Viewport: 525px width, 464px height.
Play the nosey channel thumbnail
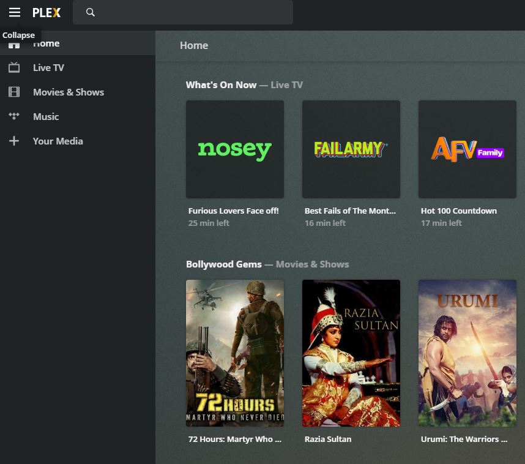click(234, 149)
